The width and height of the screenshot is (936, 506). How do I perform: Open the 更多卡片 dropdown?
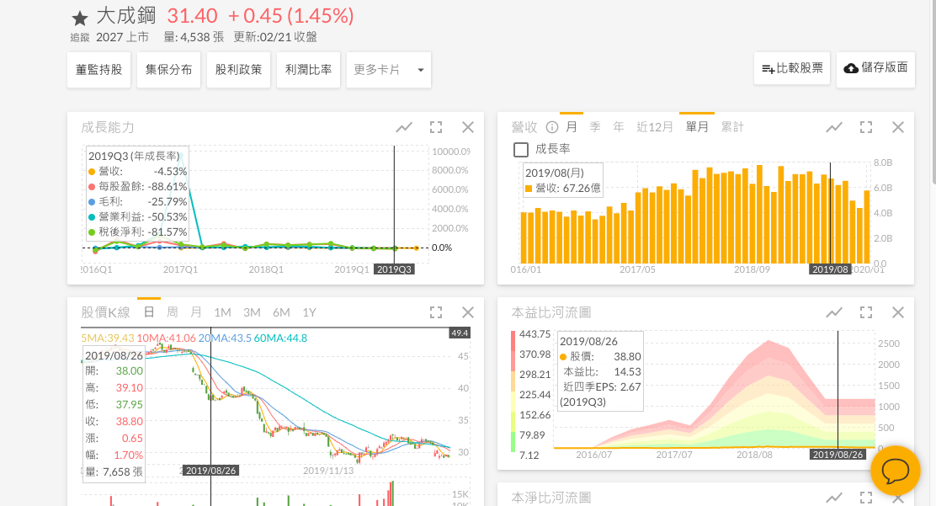[388, 70]
